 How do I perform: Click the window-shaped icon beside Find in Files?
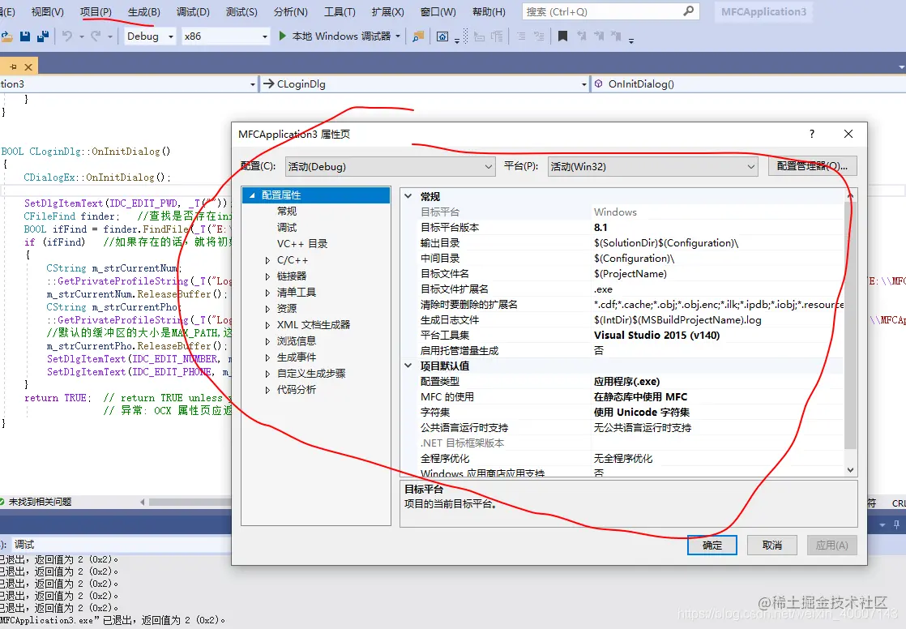(x=442, y=36)
